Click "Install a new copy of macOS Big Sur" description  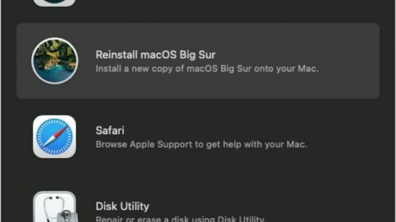coord(173,69)
